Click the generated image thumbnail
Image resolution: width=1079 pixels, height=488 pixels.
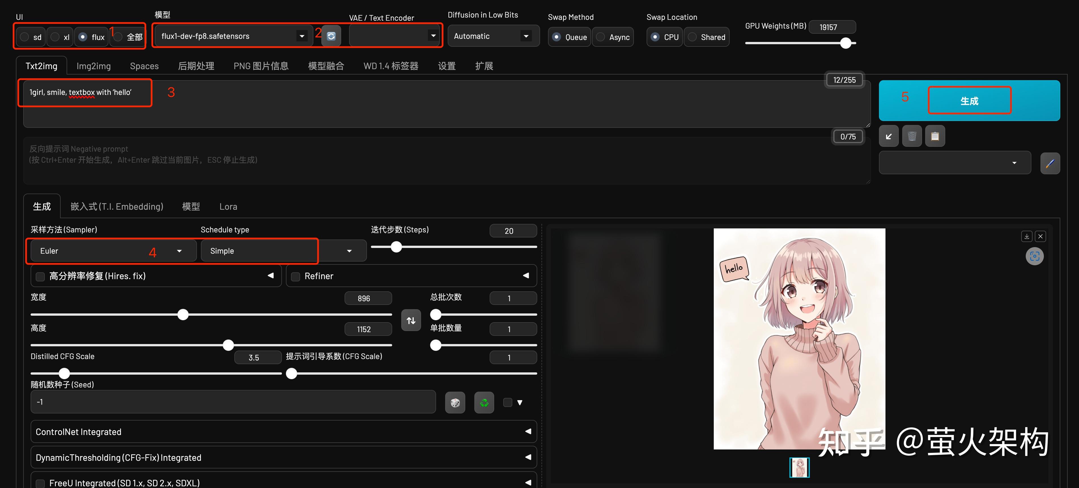pyautogui.click(x=799, y=467)
